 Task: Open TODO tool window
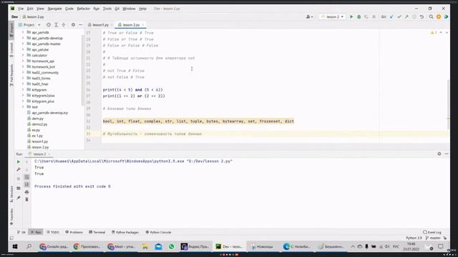53,232
